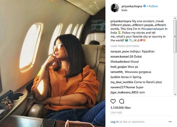Open lyulkim commenter profile
Screen dimensions: 177x127
tap(115, 77)
